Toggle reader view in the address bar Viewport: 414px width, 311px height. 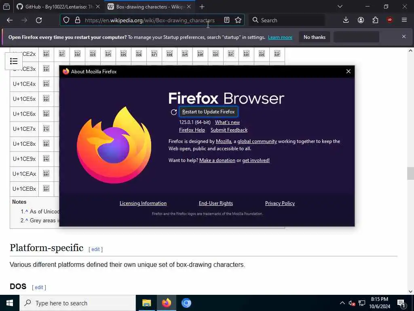pyautogui.click(x=226, y=20)
